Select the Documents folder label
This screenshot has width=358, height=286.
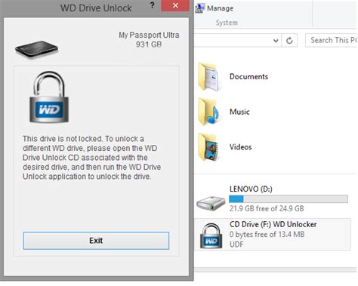point(248,76)
